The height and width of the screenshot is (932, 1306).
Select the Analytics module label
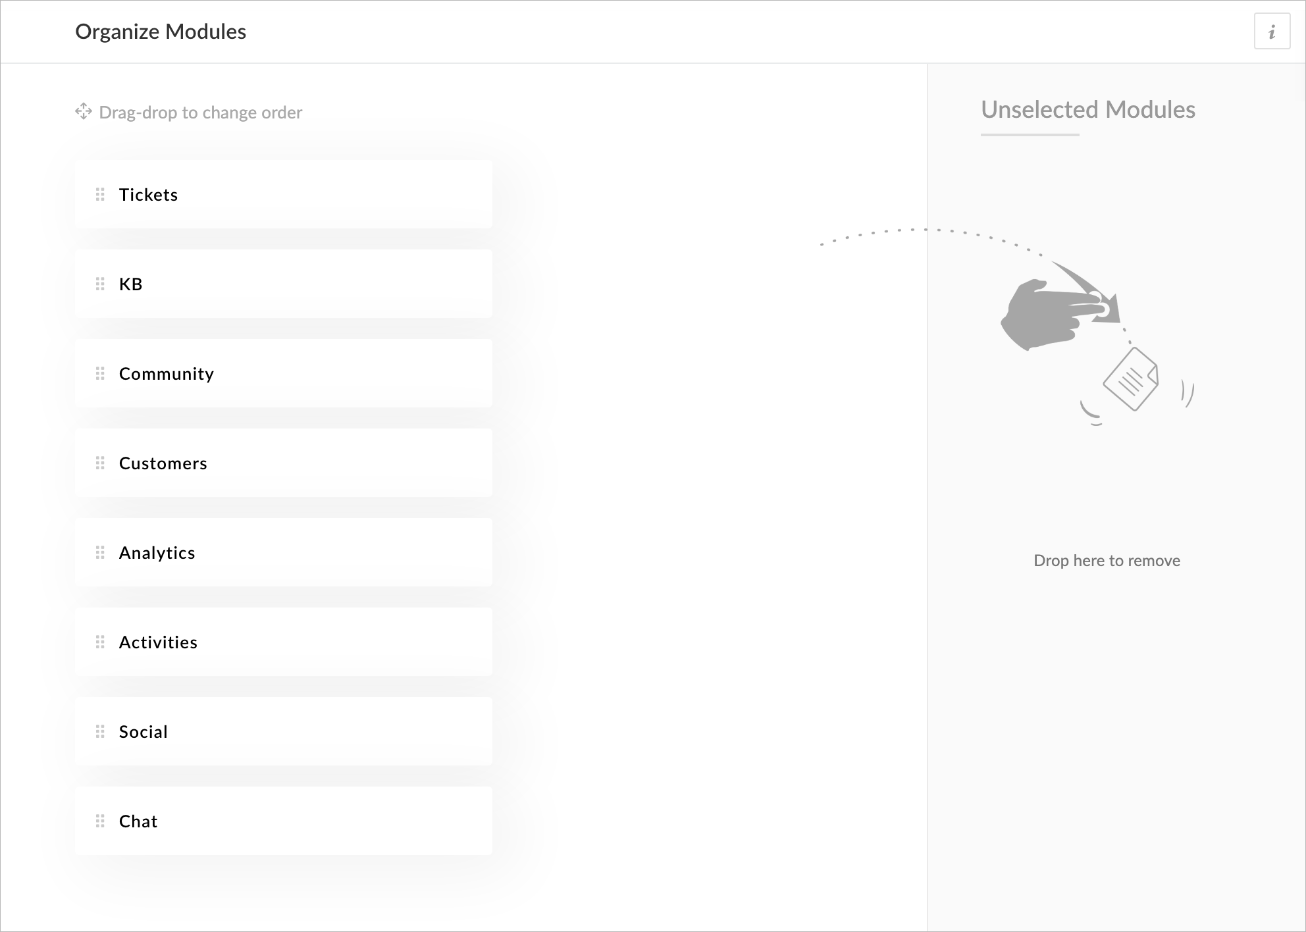click(157, 554)
